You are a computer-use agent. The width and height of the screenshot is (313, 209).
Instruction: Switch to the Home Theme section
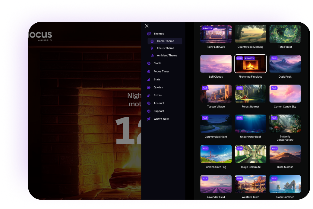click(x=165, y=41)
